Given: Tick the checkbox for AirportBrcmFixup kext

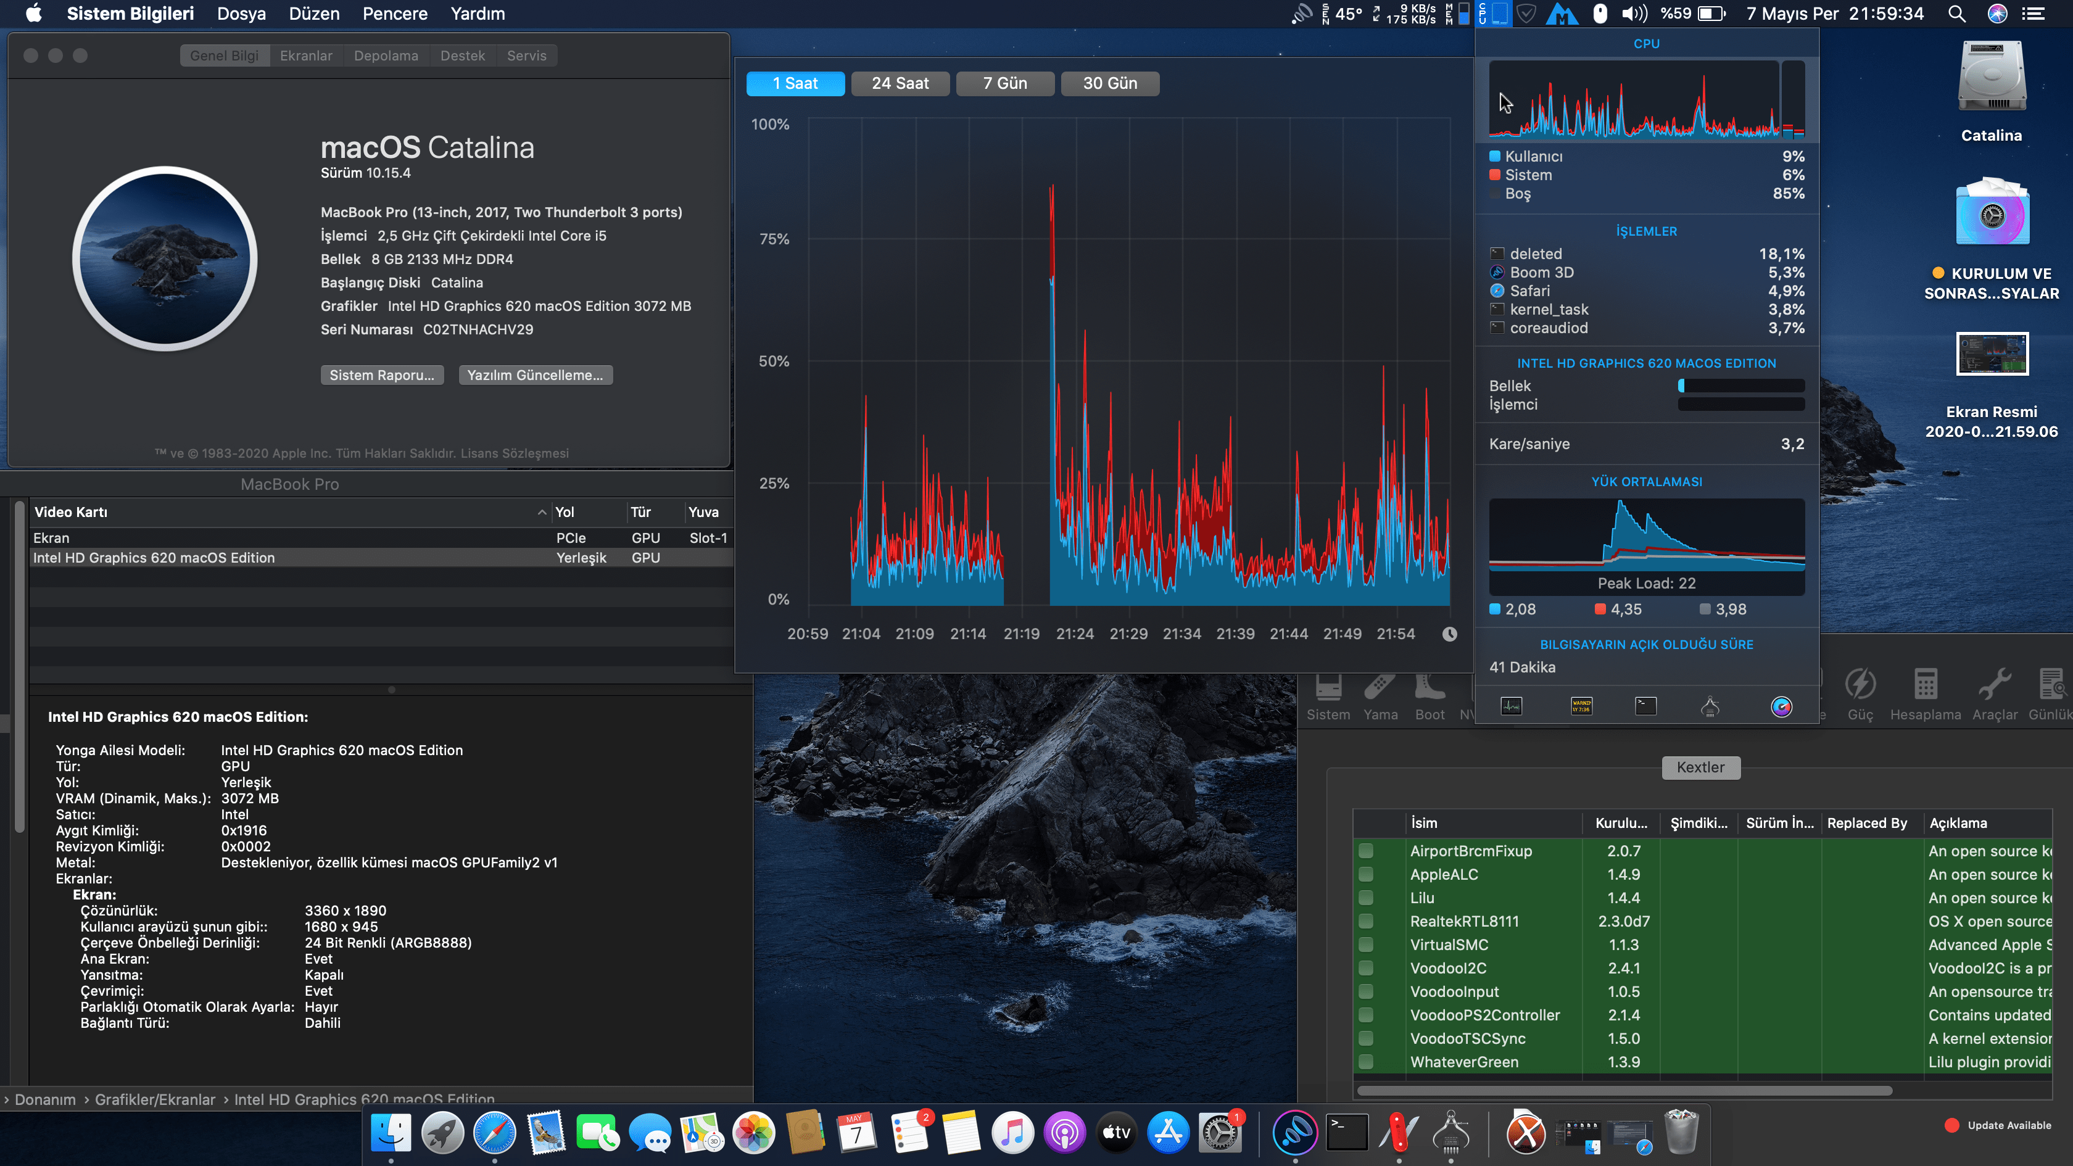Looking at the screenshot, I should 1365,851.
